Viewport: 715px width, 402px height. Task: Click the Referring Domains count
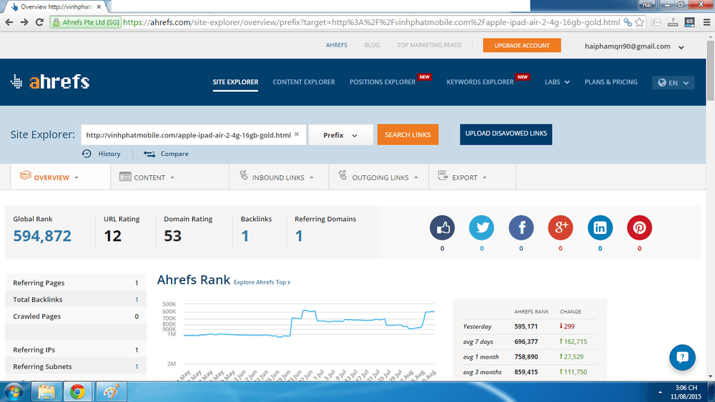pos(299,236)
